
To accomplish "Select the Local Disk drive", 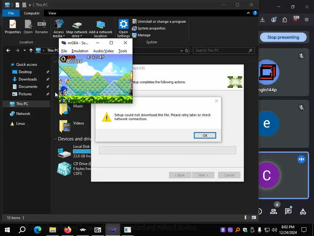I will 74,151.
